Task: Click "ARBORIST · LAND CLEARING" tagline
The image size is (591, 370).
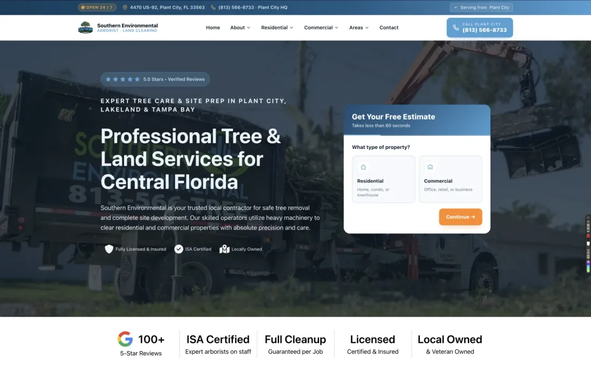Action: (127, 31)
